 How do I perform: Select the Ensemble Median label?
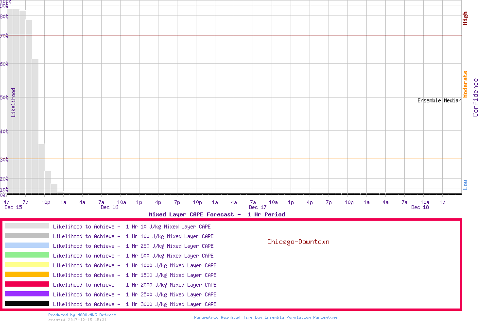[439, 101]
